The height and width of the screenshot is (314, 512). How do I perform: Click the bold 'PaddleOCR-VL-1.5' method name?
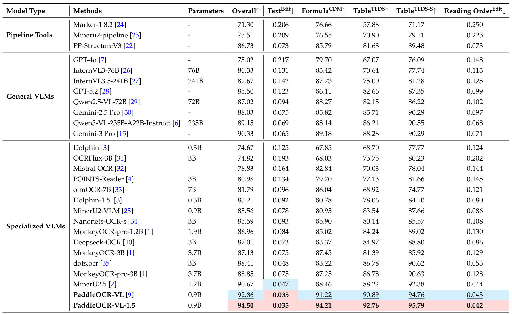coord(104,305)
